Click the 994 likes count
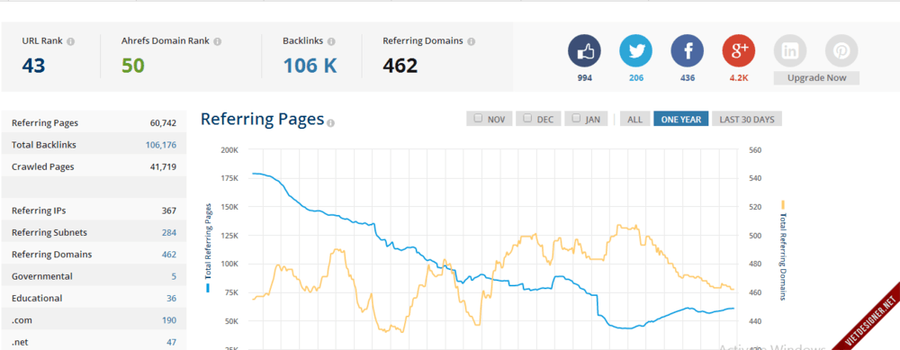Screen dimensions: 900x350 point(584,78)
